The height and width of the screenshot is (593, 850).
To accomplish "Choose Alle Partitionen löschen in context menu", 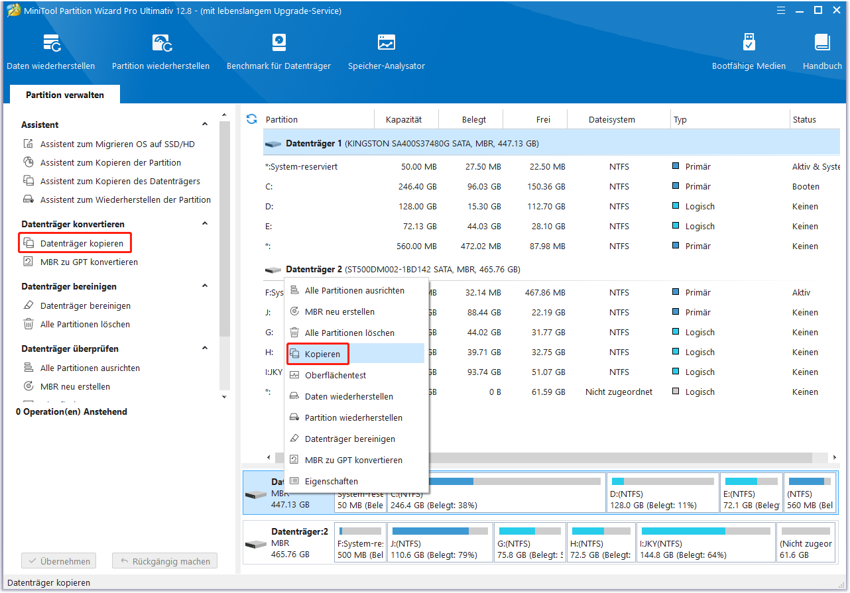I will pyautogui.click(x=357, y=333).
